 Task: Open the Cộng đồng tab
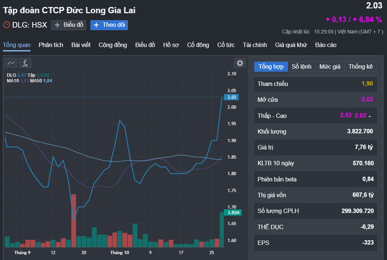click(113, 45)
